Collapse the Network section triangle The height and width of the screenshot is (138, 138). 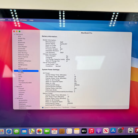click(15, 87)
